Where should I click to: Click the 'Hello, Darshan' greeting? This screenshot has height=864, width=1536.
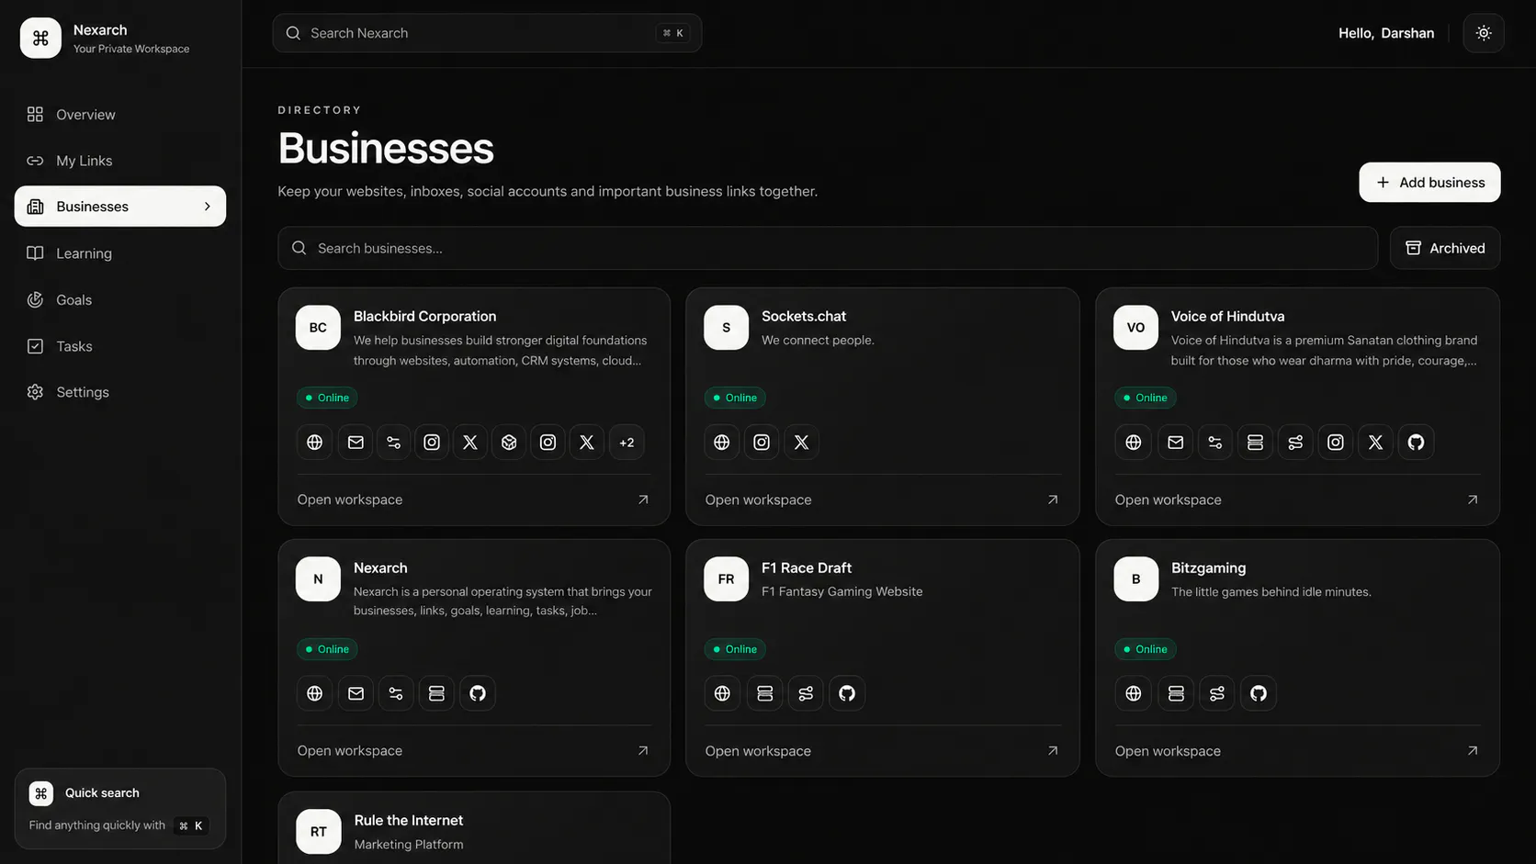pyautogui.click(x=1386, y=33)
